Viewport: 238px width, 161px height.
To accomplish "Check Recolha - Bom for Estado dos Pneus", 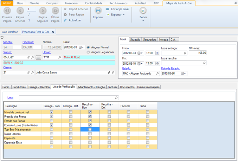I will pyautogui.click(x=90, y=121).
